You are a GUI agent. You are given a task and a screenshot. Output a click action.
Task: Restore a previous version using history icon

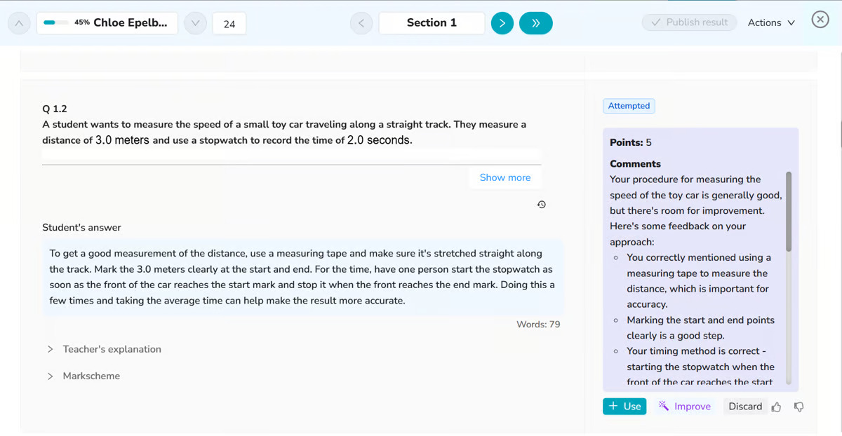tap(541, 204)
